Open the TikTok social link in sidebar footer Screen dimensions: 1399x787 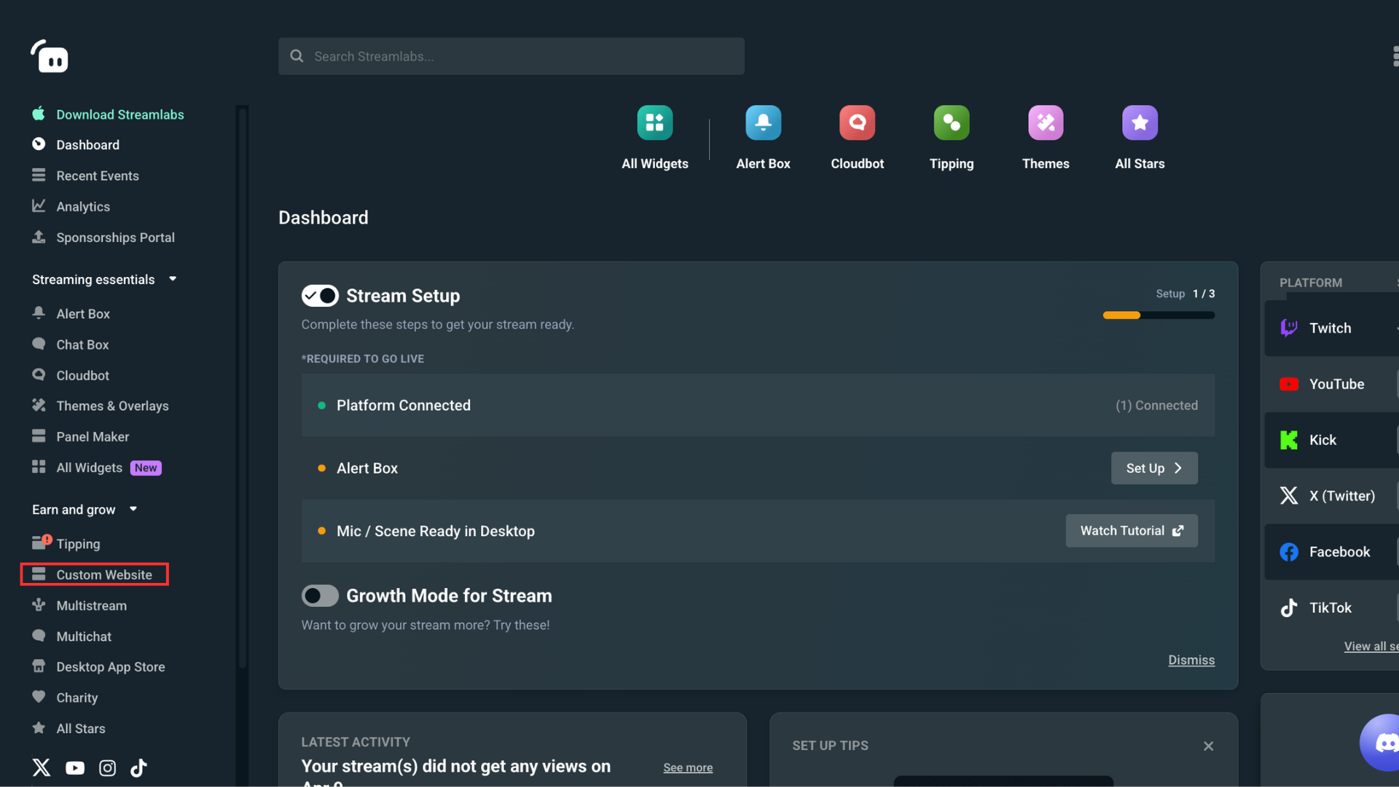pyautogui.click(x=138, y=767)
